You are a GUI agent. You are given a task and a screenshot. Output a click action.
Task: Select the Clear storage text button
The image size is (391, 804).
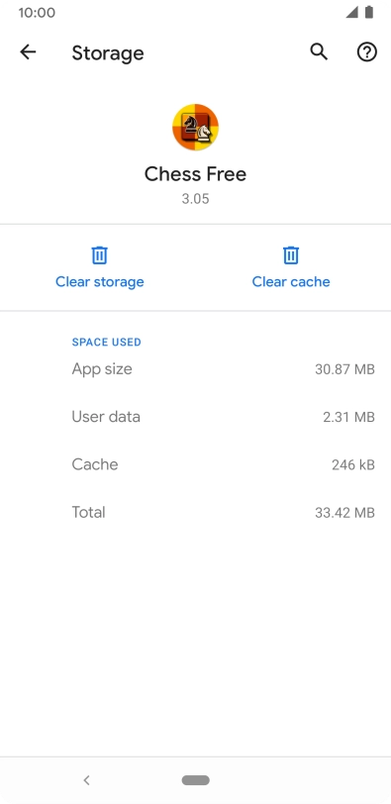pyautogui.click(x=99, y=281)
